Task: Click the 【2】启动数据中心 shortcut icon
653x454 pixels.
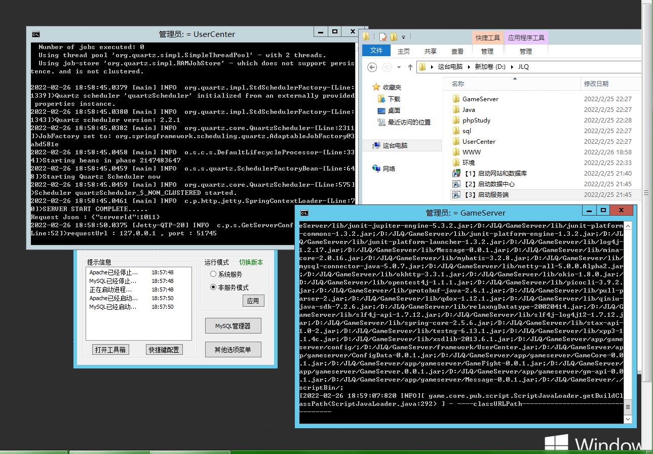Action: coord(456,184)
